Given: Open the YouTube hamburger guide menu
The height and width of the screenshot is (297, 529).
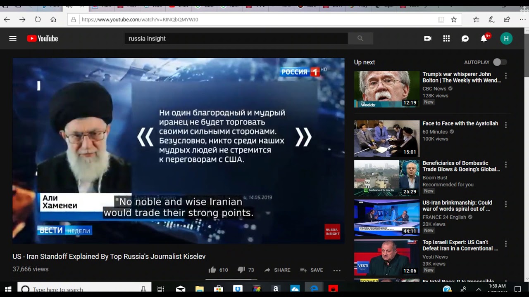Looking at the screenshot, I should coord(13,38).
